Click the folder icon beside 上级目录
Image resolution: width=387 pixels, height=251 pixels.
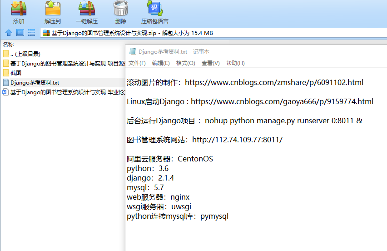(6, 54)
